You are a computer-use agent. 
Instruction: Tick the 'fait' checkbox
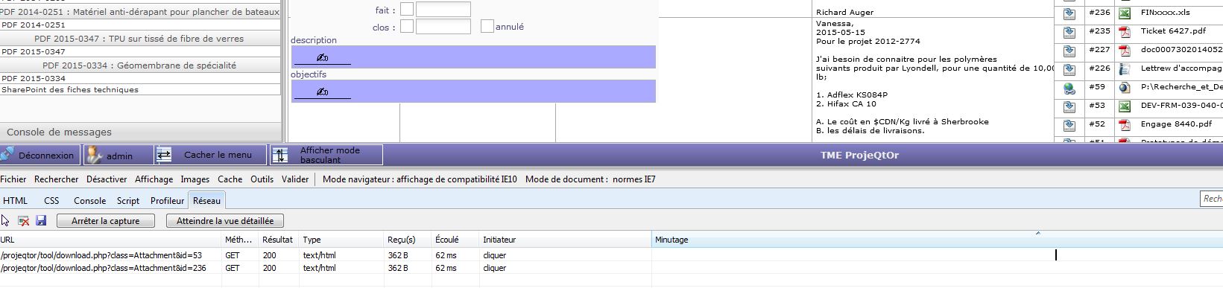407,10
